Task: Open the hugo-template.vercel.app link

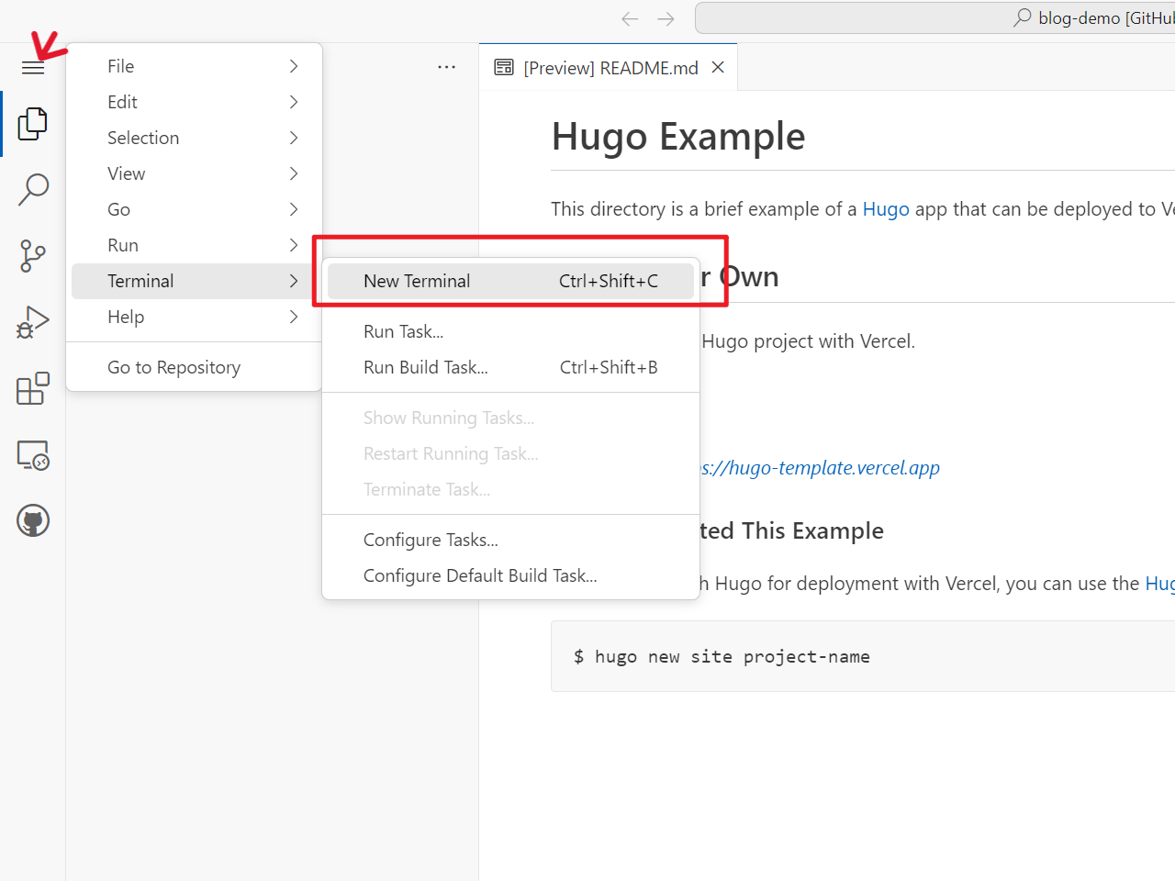Action: coord(821,468)
